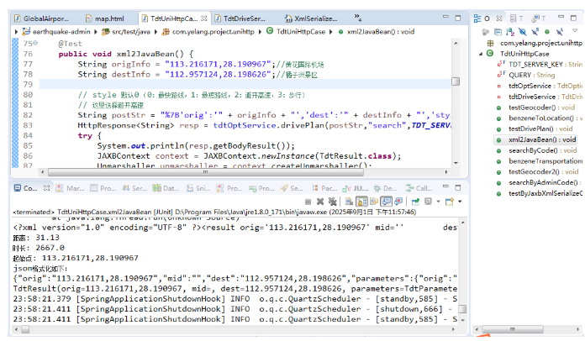
Task: Select the QUERY : String field in Outline
Action: 526,76
